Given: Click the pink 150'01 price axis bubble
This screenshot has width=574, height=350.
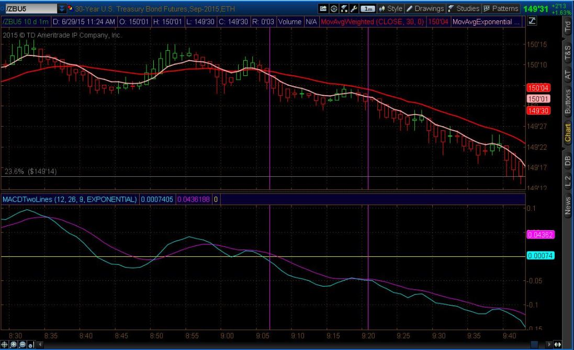Looking at the screenshot, I should [538, 99].
